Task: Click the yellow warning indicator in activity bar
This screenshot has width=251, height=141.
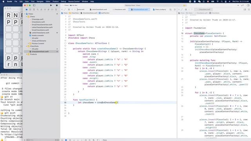Action: (184, 5)
